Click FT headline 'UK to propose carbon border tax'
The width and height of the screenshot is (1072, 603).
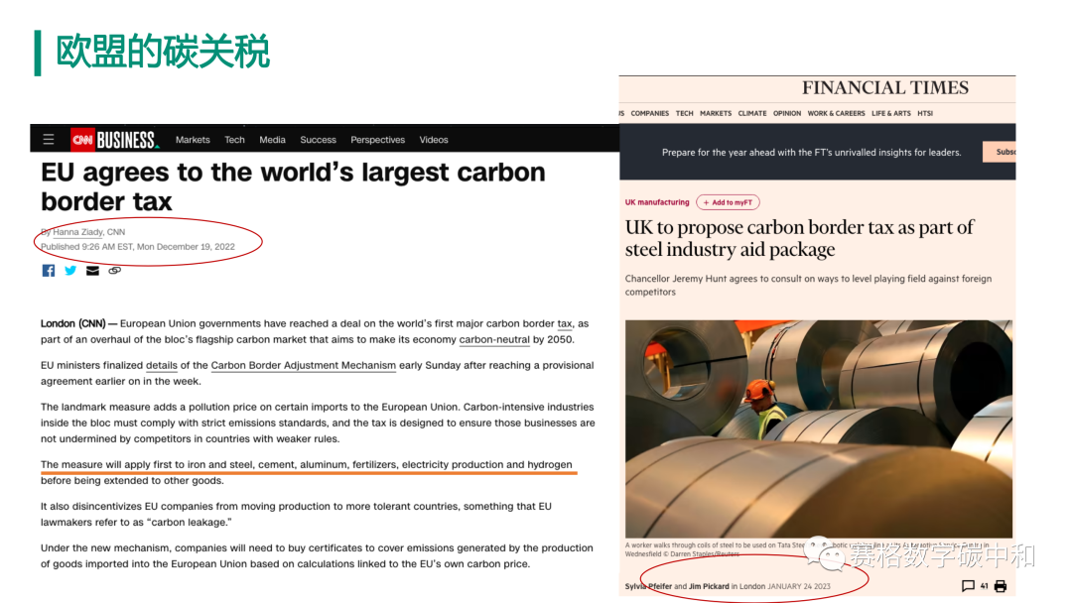799,238
